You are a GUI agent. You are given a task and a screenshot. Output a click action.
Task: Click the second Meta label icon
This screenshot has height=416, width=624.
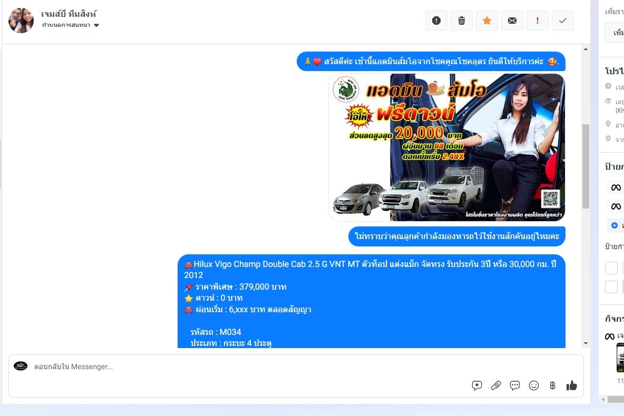[x=616, y=206]
